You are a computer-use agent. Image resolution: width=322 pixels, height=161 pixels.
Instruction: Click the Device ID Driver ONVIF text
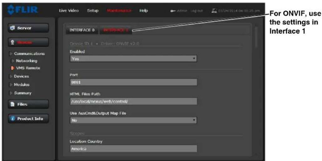[105, 43]
